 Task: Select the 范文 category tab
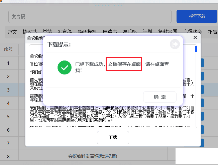[x=12, y=32]
